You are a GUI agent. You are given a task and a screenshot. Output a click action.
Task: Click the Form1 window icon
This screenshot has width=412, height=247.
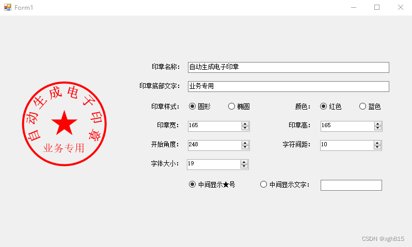point(8,7)
